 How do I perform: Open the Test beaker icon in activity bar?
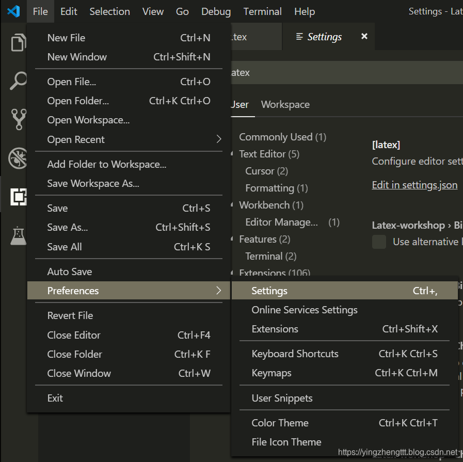(x=18, y=235)
